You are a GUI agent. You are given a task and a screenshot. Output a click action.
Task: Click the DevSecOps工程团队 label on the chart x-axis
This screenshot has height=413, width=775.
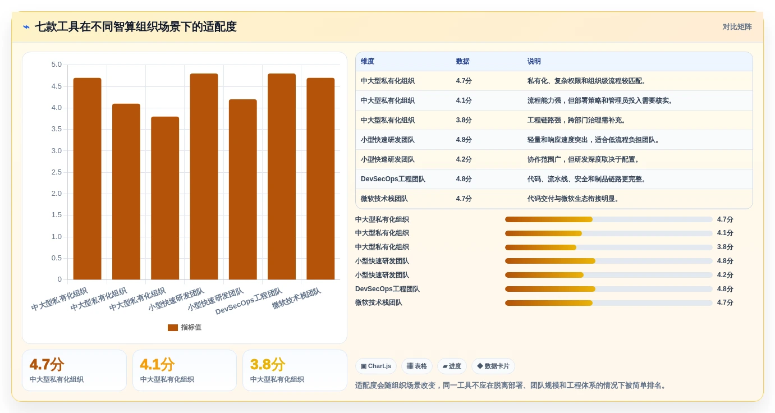[249, 301]
